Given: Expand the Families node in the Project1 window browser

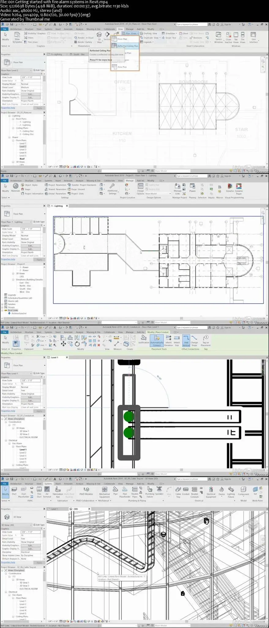Looking at the screenshot, I should [2, 304].
